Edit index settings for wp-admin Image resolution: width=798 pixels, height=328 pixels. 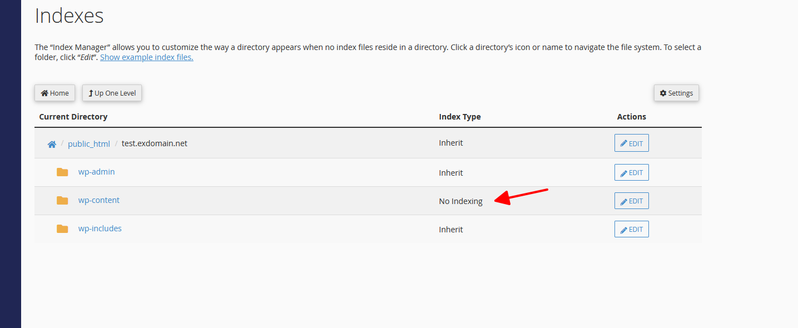(631, 173)
